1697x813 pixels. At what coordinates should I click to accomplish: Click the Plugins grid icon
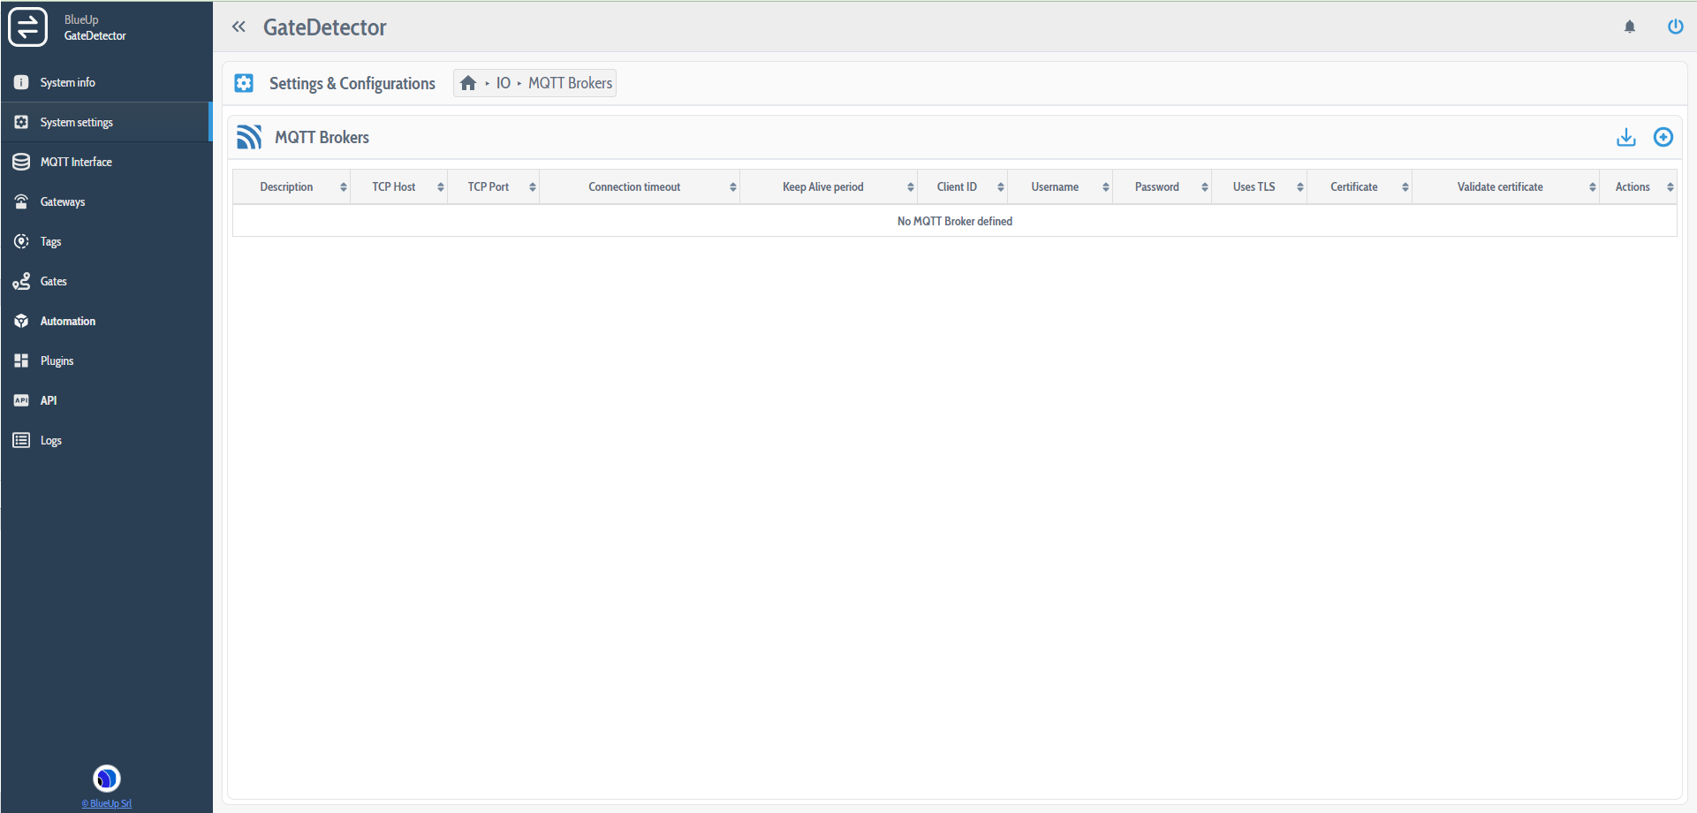[20, 361]
